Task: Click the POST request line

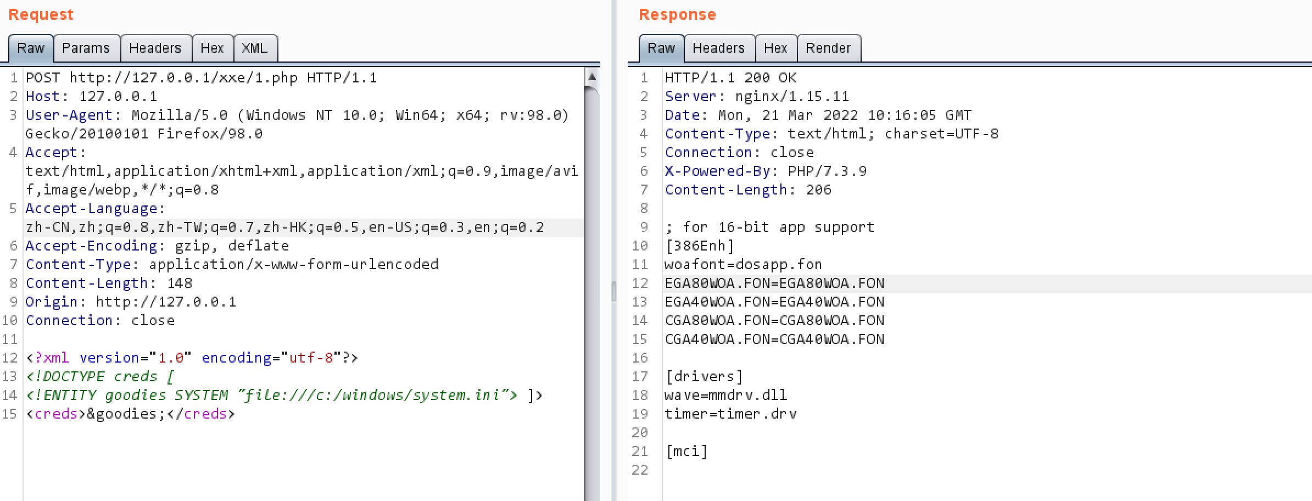Action: pos(202,78)
